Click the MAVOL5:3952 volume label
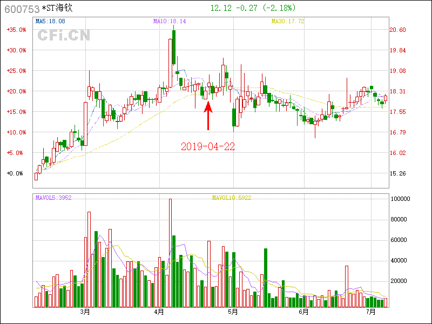Image resolution: width=432 pixels, height=324 pixels. (53, 198)
